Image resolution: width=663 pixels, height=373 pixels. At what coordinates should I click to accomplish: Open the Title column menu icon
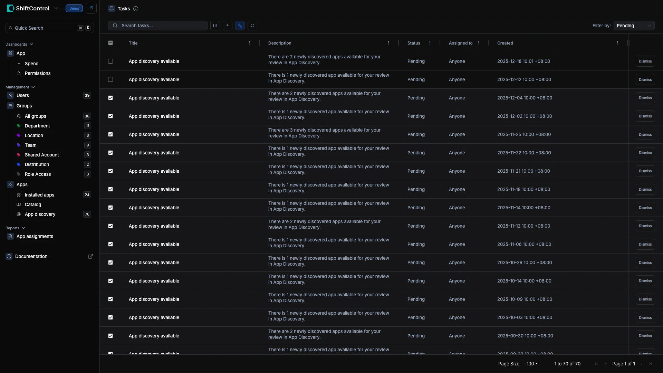(x=249, y=43)
